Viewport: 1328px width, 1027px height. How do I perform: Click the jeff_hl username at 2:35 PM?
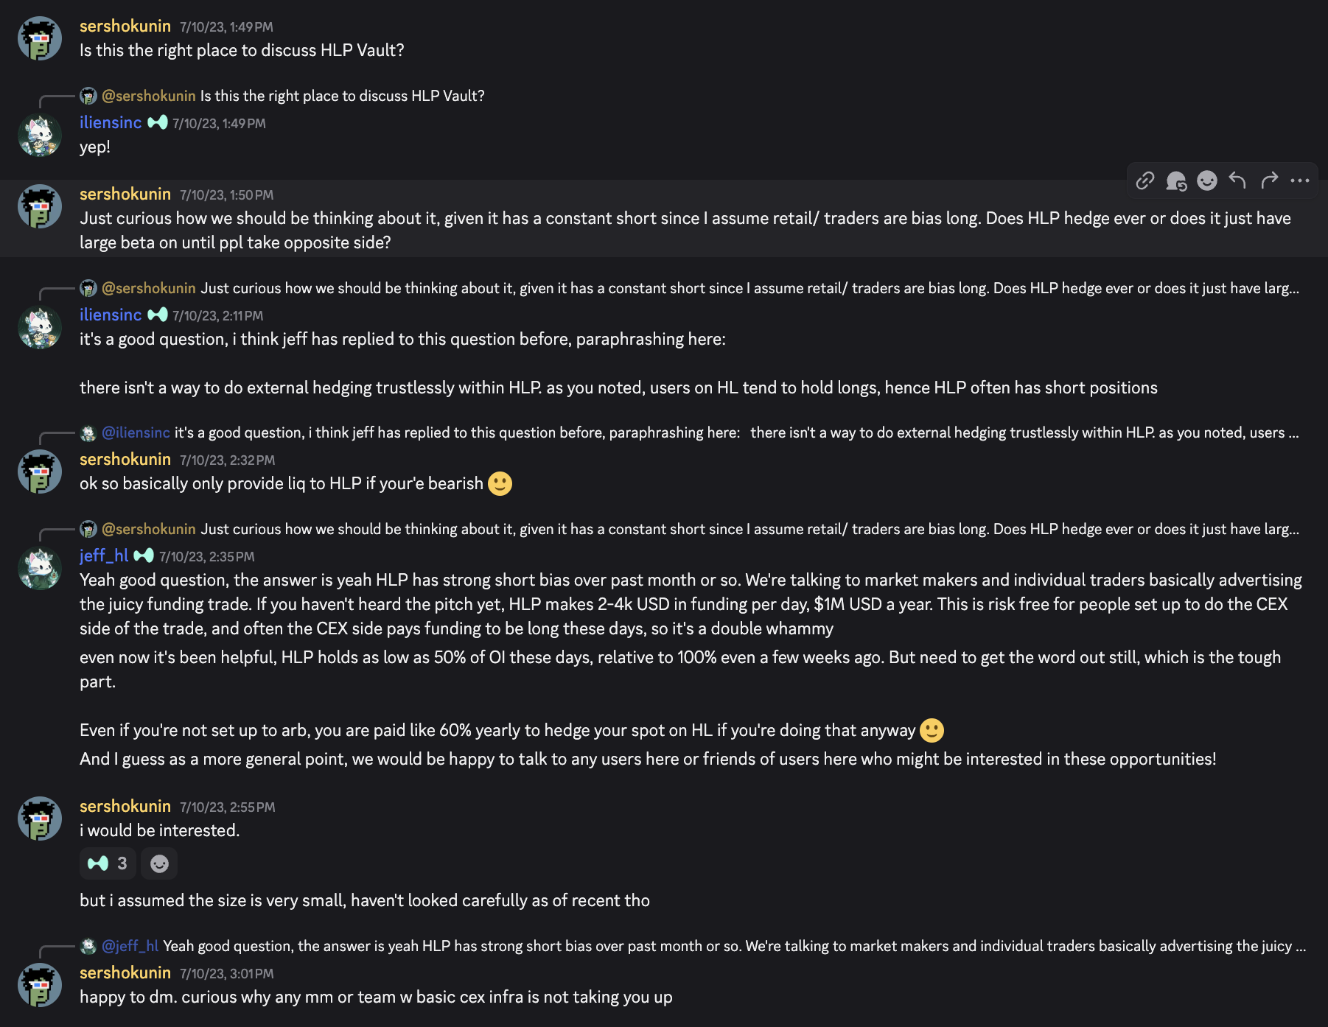pyautogui.click(x=104, y=555)
